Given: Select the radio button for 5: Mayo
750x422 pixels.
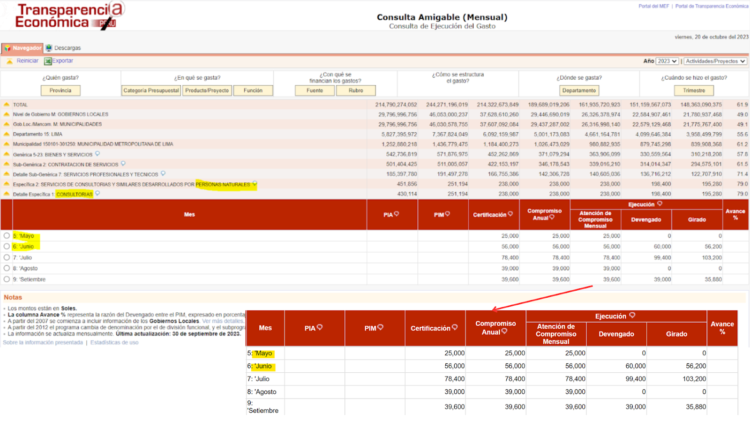Looking at the screenshot, I should coord(7,236).
